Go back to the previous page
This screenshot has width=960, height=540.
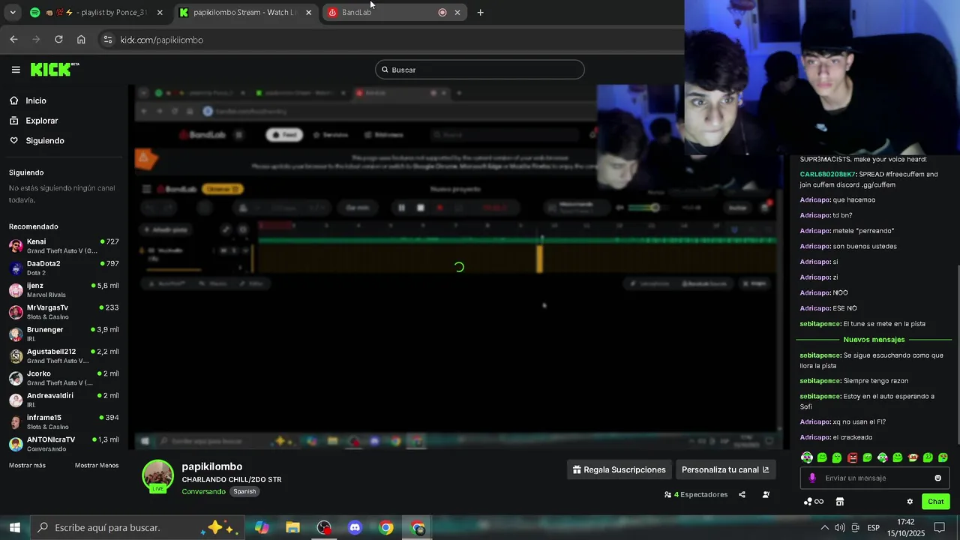point(13,40)
